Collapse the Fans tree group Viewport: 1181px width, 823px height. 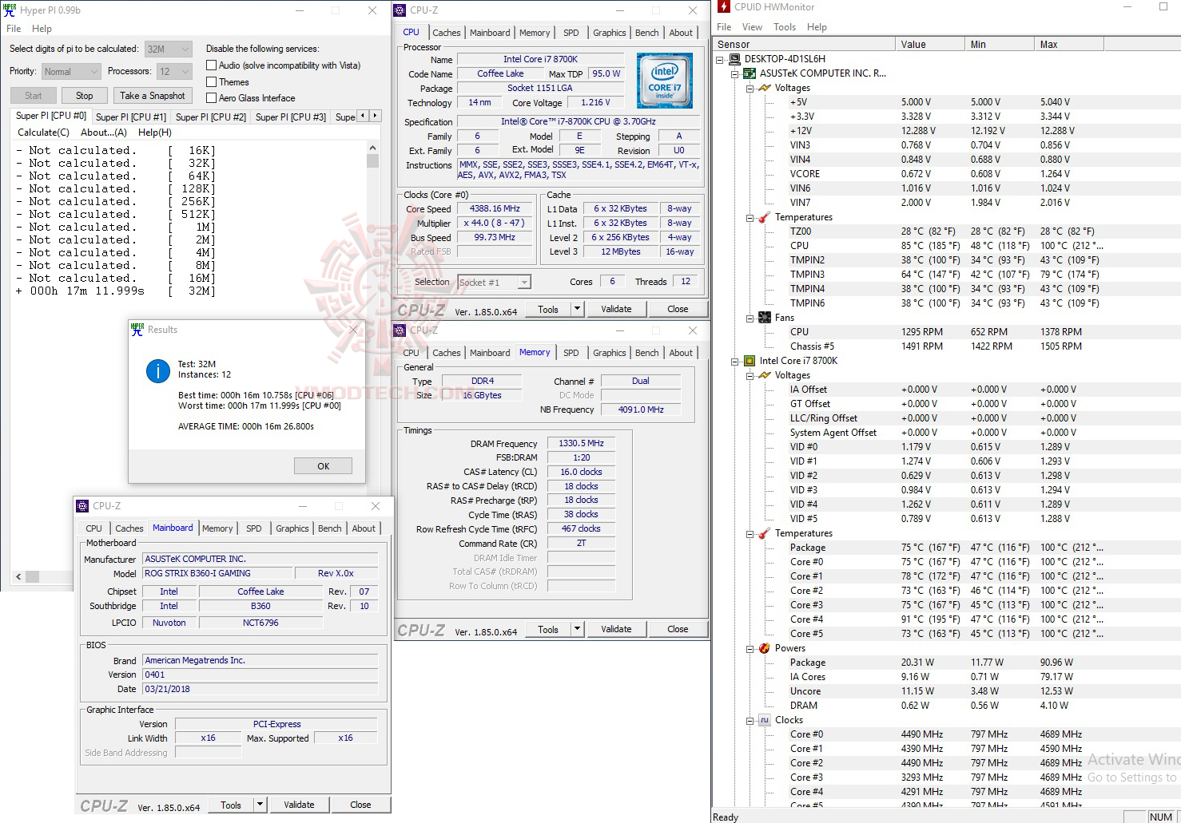750,318
